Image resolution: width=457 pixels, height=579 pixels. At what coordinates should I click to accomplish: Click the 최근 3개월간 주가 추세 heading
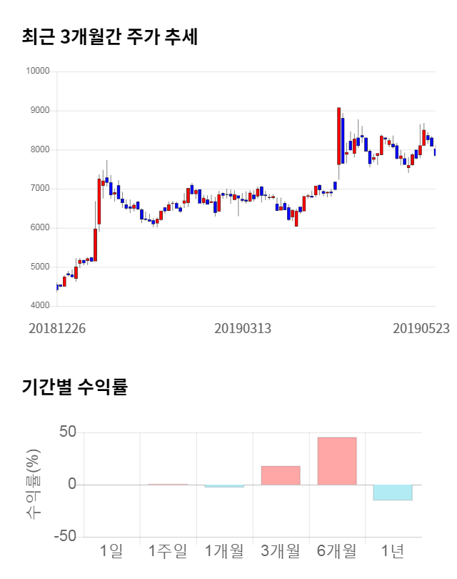[110, 36]
